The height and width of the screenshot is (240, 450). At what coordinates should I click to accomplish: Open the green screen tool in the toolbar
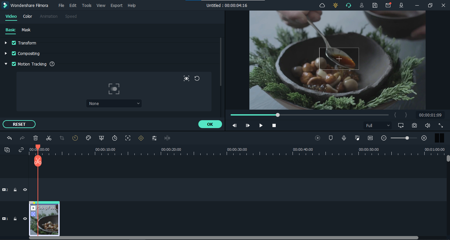pos(101,138)
